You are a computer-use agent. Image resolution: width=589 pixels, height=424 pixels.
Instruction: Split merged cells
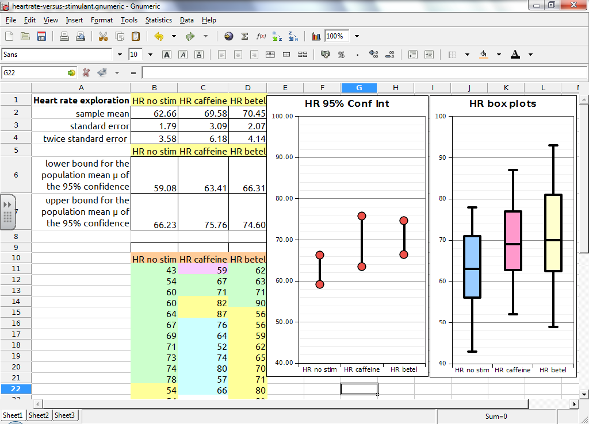[x=303, y=55]
